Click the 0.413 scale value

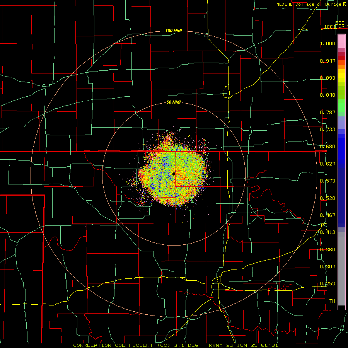(x=328, y=232)
